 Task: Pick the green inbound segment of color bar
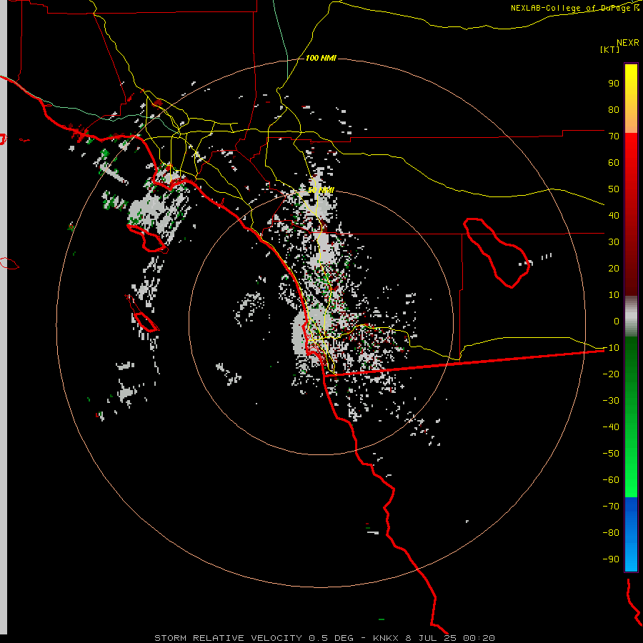pyautogui.click(x=631, y=417)
